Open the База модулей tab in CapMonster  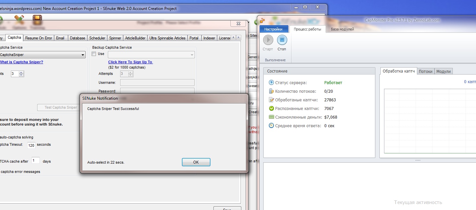[342, 29]
